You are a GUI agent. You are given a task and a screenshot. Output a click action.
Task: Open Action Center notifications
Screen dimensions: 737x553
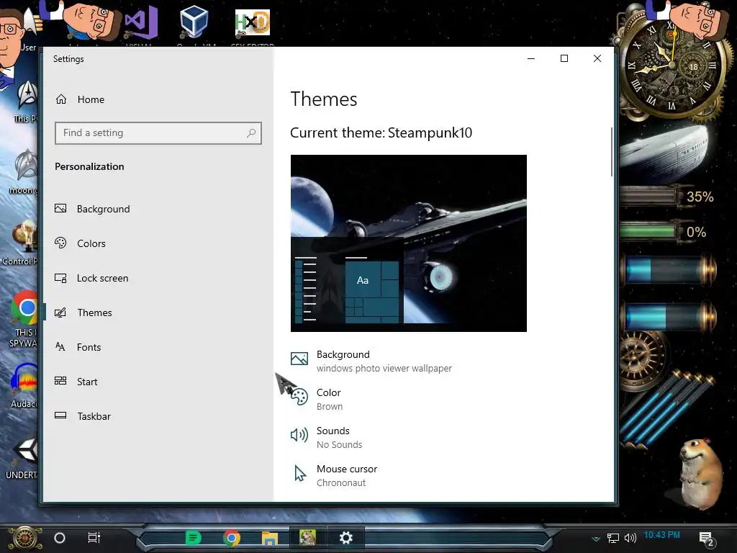[707, 539]
